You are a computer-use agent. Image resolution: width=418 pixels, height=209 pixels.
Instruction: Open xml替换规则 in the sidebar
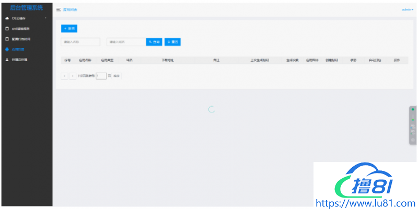point(21,28)
